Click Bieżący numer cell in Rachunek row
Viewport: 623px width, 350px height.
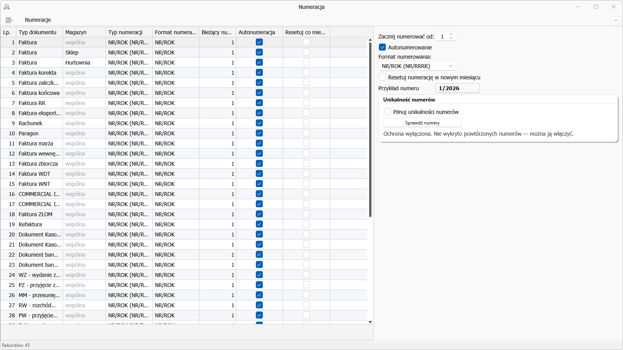click(x=218, y=123)
